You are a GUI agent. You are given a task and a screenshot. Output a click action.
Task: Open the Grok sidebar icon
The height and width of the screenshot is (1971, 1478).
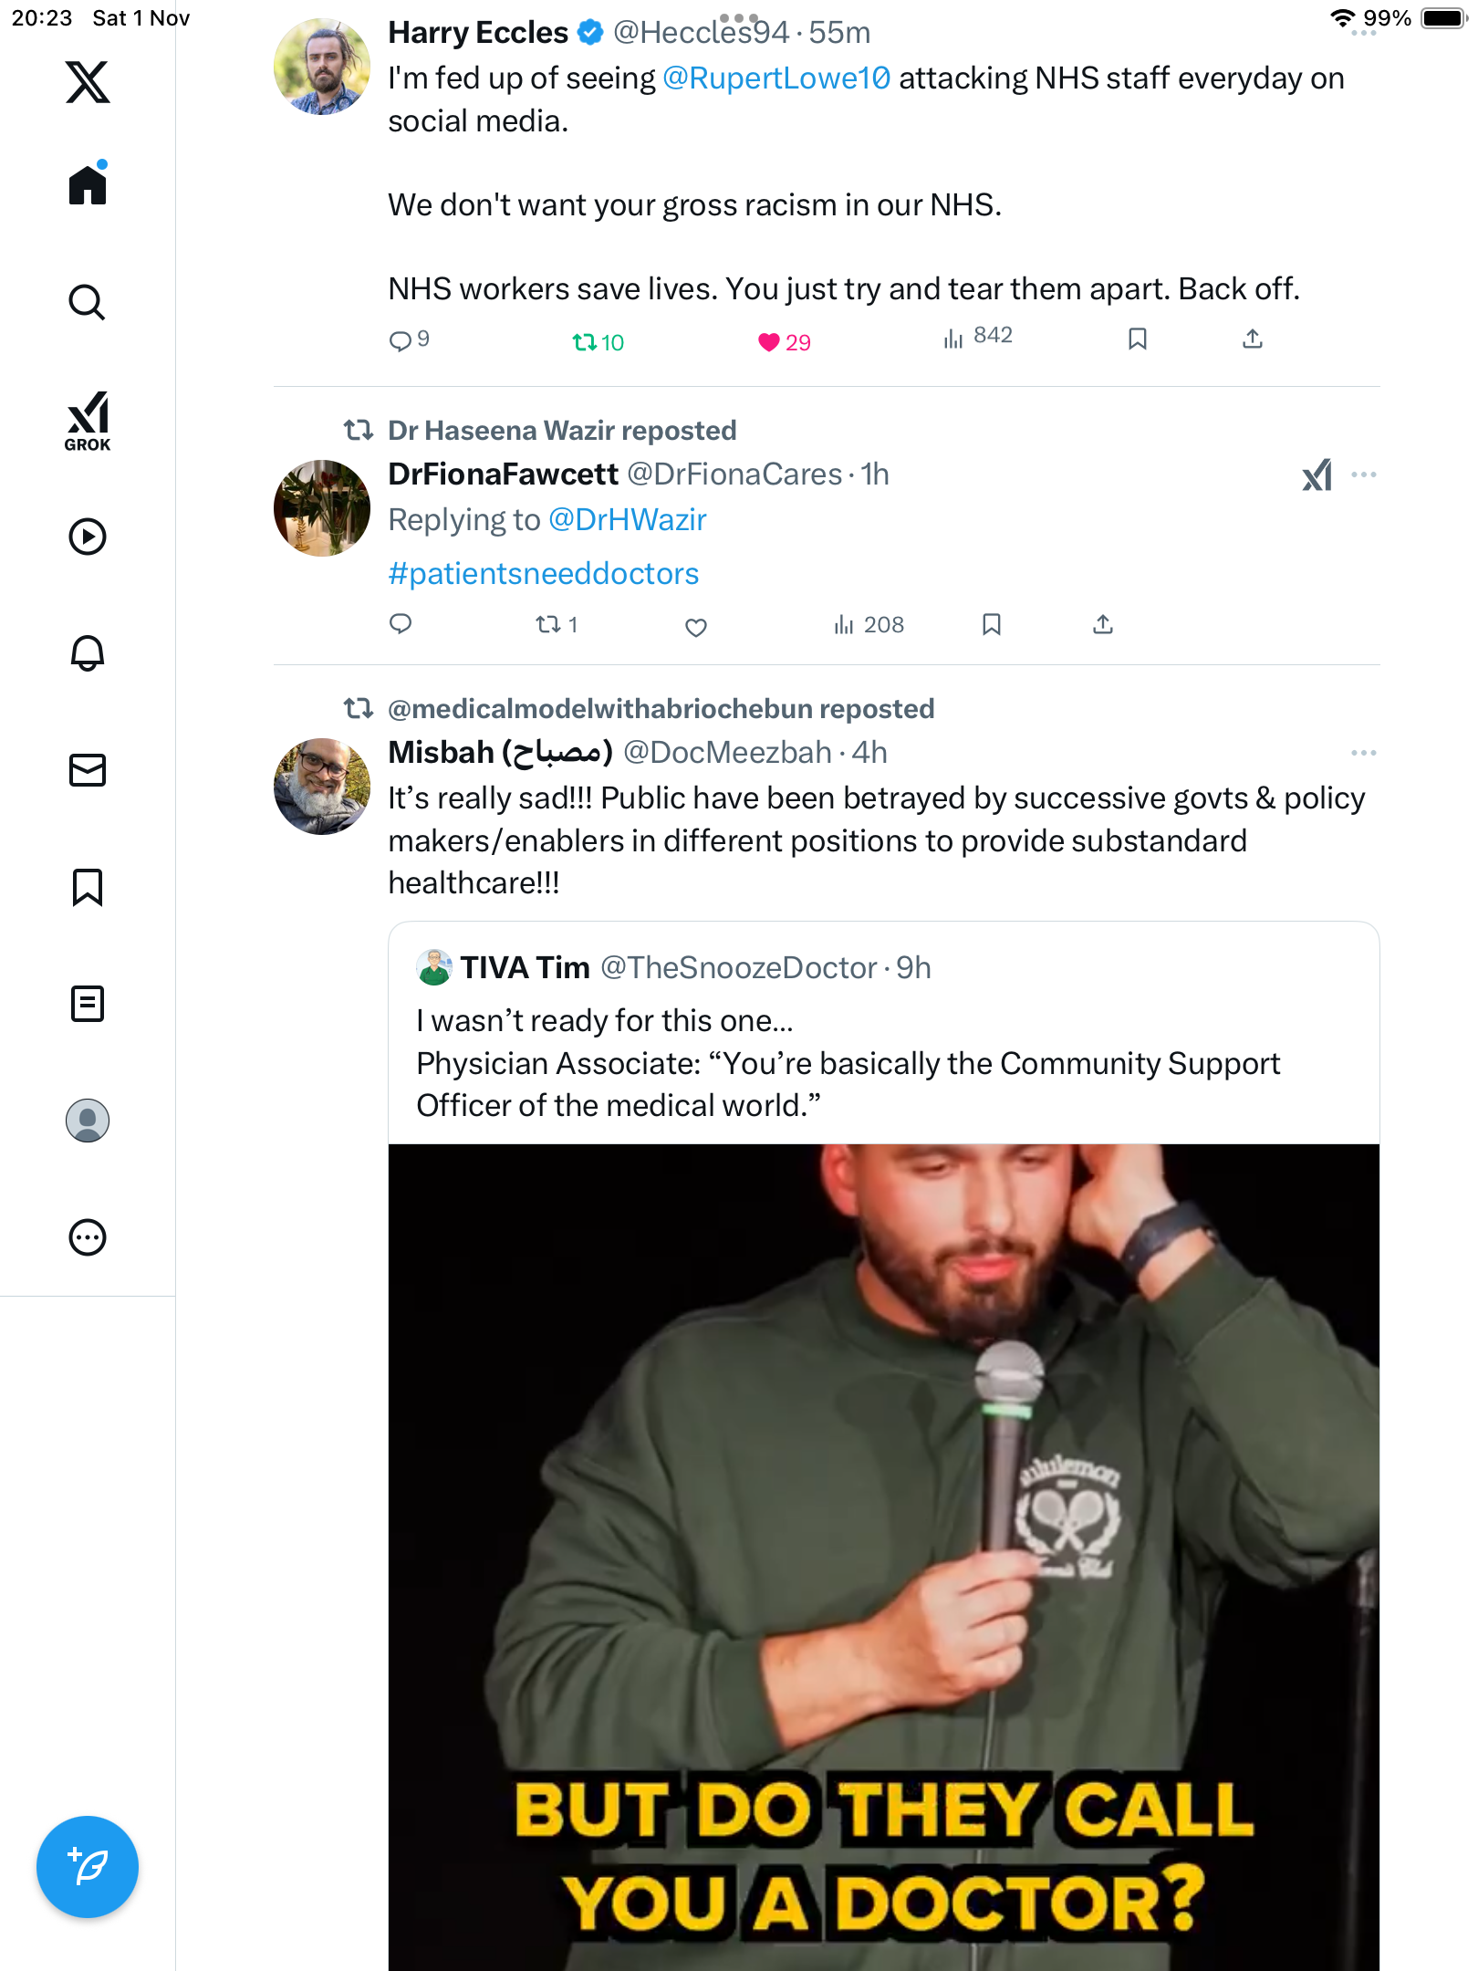tap(88, 421)
